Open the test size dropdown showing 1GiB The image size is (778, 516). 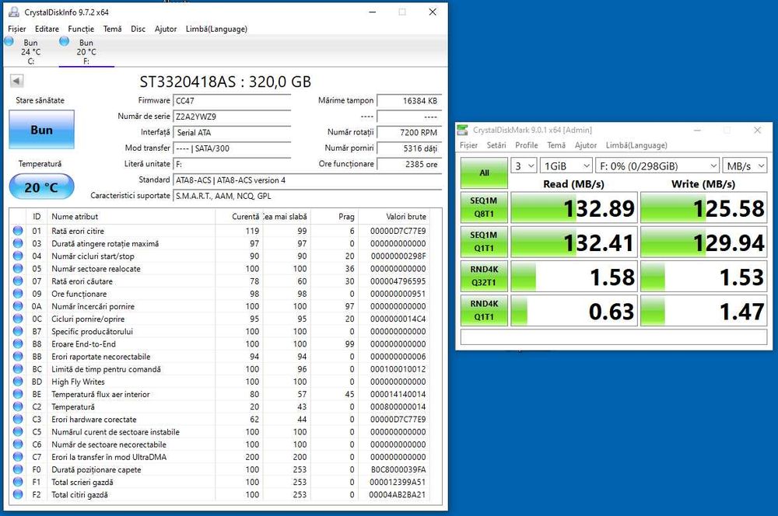[566, 166]
